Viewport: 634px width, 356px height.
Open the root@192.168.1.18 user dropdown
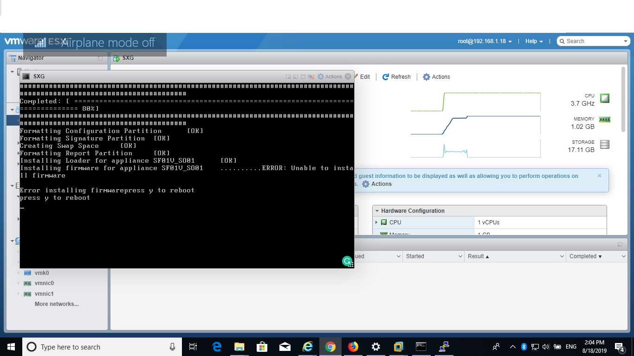(x=485, y=41)
